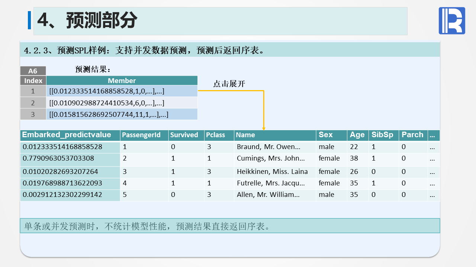Click the "点击展开" label

coord(229,84)
